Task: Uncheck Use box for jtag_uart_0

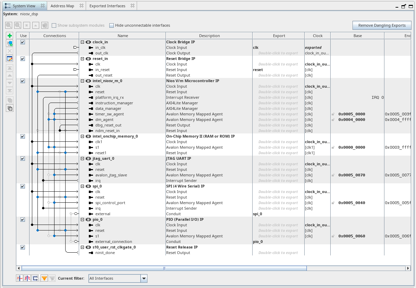Action: tap(23, 159)
